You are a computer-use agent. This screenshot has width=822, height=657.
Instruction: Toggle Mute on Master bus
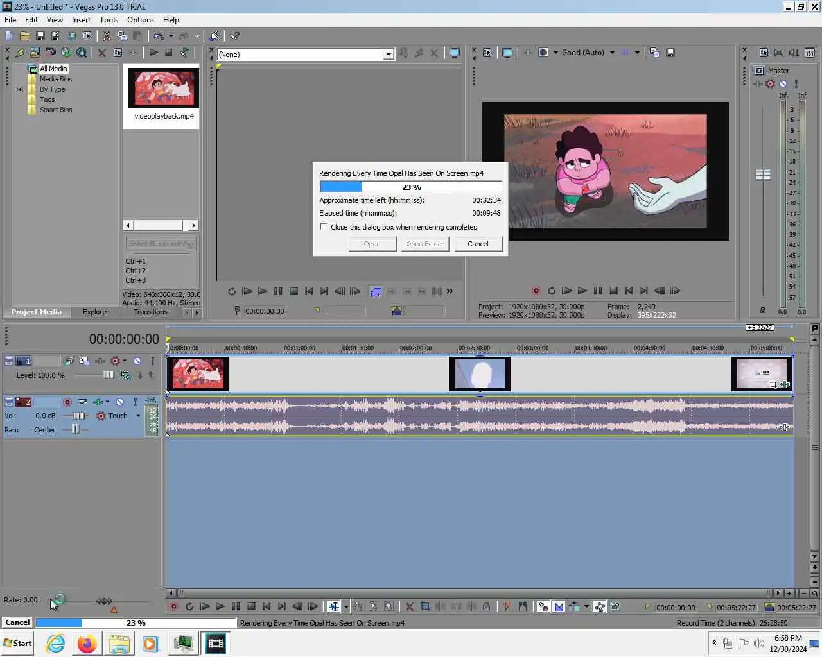pyautogui.click(x=783, y=83)
